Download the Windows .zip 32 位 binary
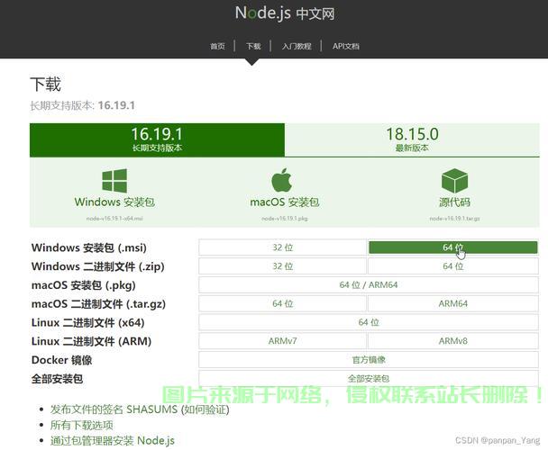This screenshot has width=548, height=450. (283, 266)
